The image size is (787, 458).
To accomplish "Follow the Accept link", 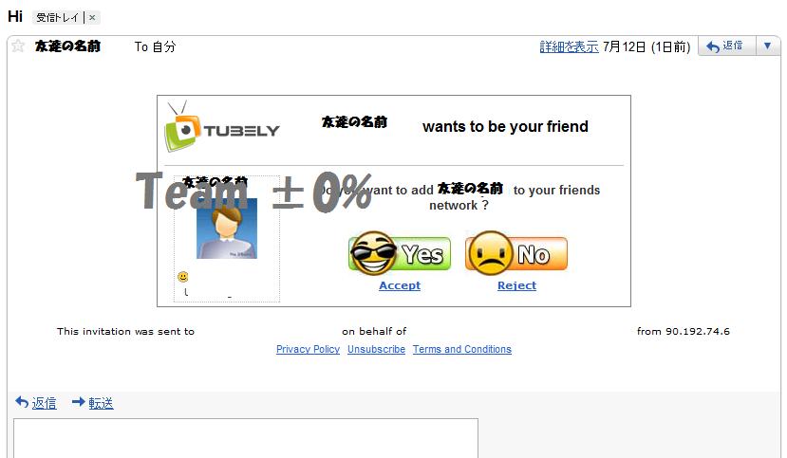I will click(400, 285).
